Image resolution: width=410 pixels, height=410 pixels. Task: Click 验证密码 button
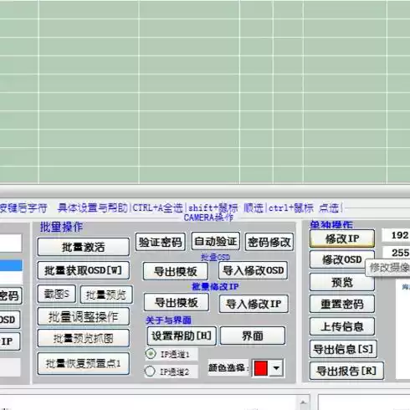point(161,242)
